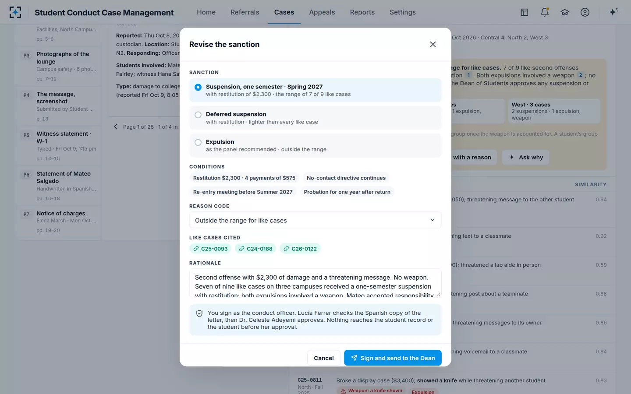
Task: Open the notifications bell
Action: pos(545,12)
